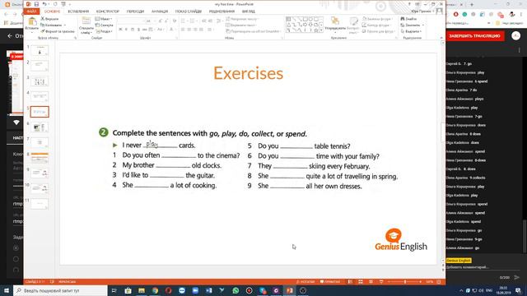Switch to the Slide Show tab

[189, 12]
